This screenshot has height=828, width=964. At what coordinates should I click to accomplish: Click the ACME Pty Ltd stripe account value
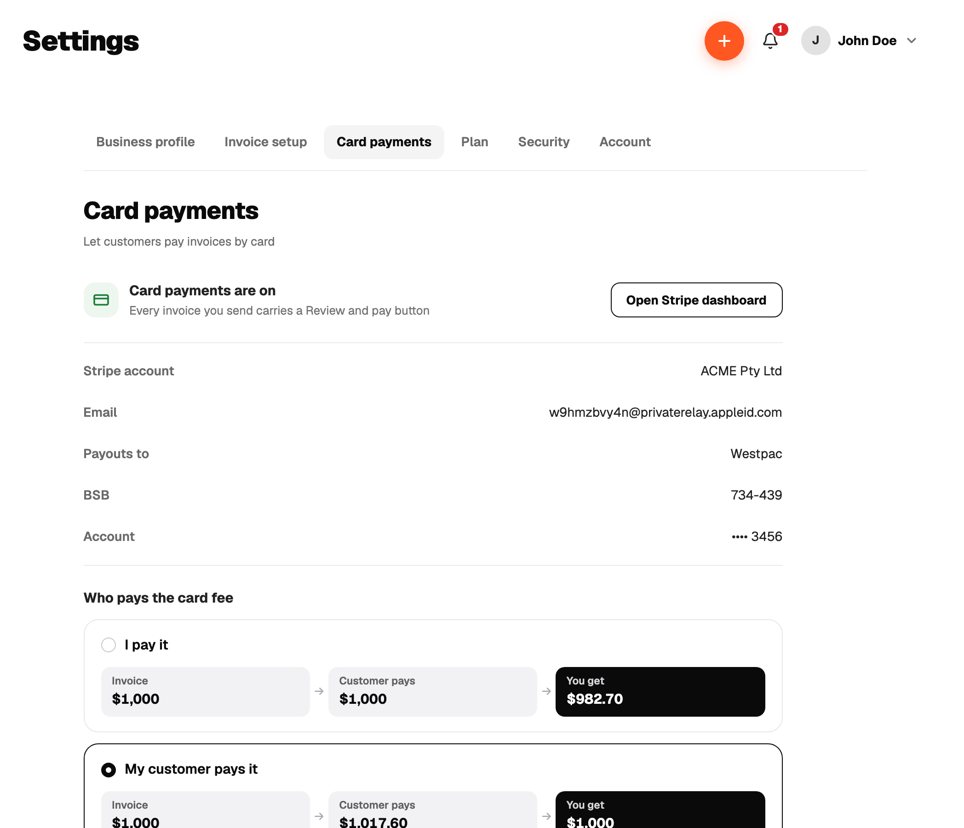(741, 371)
